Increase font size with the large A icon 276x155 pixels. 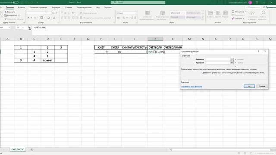coord(53,13)
